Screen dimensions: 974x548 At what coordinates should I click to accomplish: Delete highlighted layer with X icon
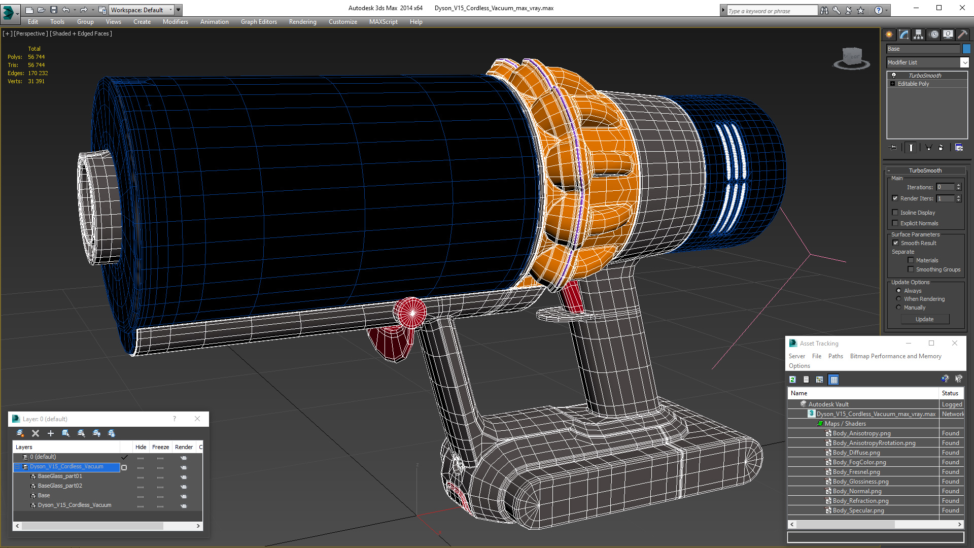point(36,433)
